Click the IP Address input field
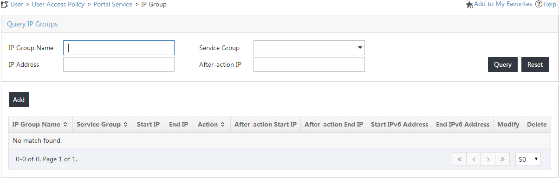 (x=119, y=64)
